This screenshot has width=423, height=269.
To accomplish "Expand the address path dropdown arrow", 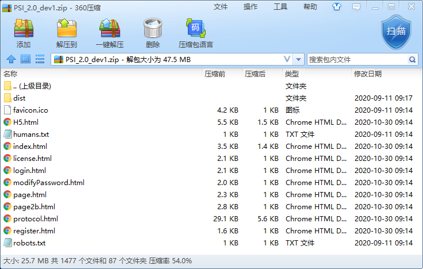I will coord(287,59).
